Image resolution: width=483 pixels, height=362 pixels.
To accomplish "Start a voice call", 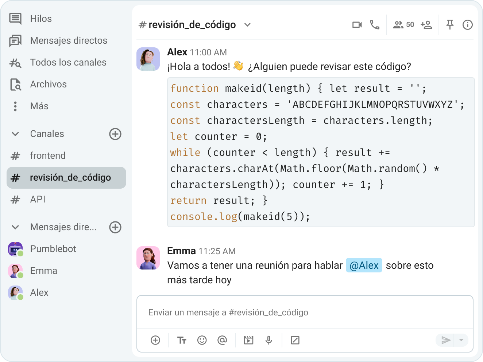I will pyautogui.click(x=375, y=25).
